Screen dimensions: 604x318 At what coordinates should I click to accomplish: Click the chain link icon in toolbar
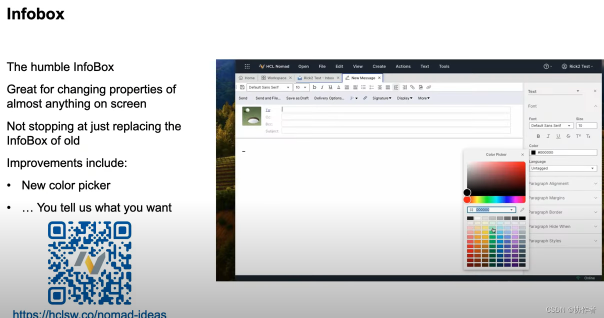428,87
